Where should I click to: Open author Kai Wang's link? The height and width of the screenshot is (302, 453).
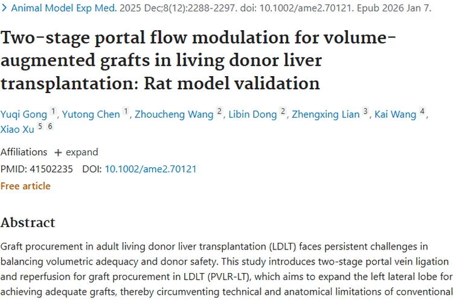coord(396,114)
